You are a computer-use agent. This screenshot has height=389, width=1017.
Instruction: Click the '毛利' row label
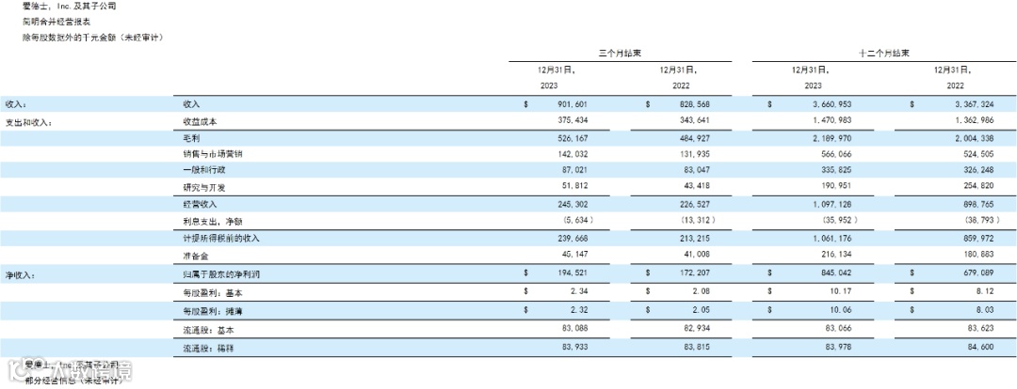192,138
